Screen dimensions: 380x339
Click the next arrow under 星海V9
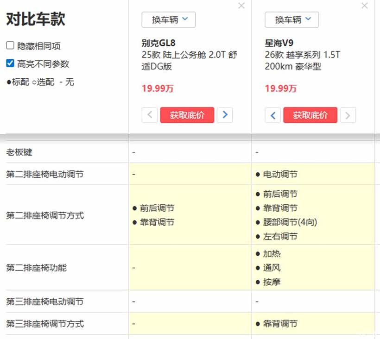tap(348, 115)
